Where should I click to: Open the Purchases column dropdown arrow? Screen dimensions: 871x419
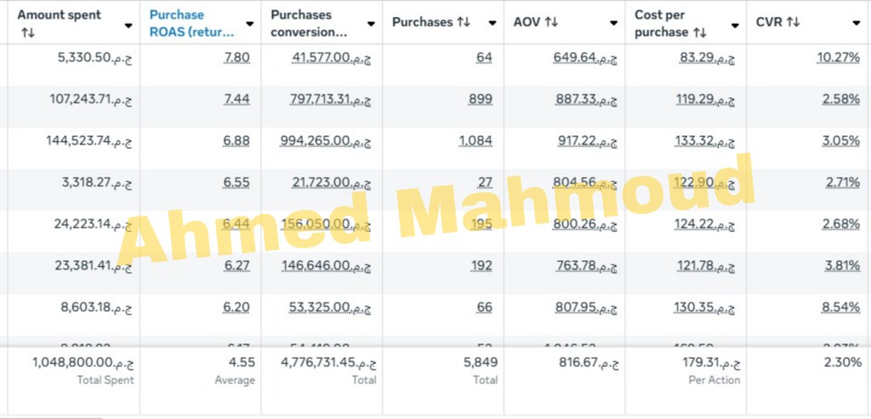click(x=493, y=25)
